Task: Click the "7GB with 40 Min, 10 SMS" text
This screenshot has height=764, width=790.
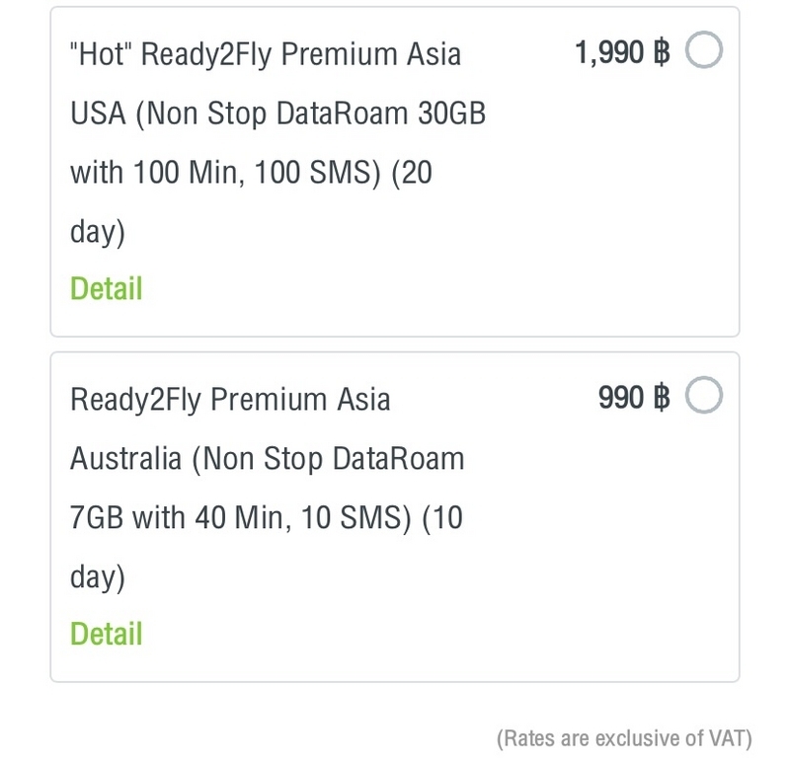Action: (x=241, y=518)
